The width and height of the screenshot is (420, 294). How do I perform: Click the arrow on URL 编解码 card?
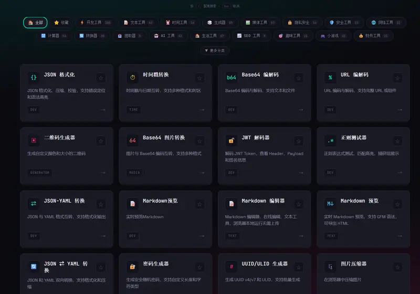(400, 110)
